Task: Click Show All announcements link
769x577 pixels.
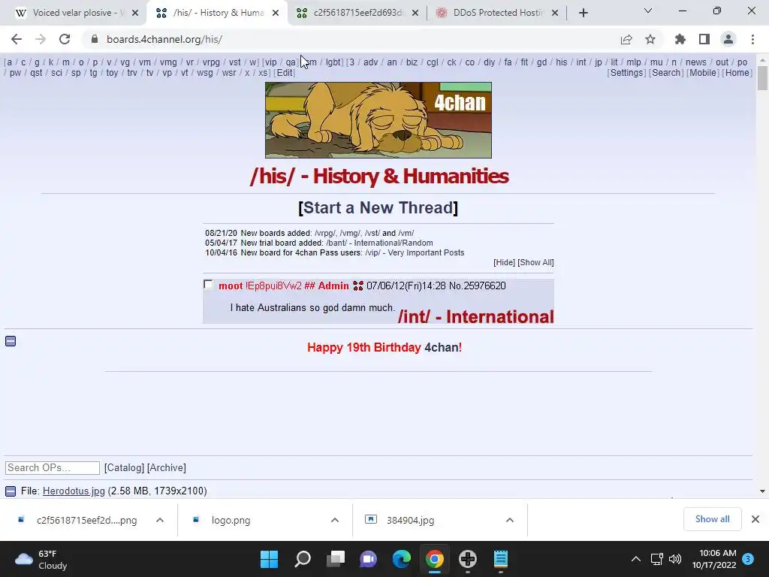Action: click(x=535, y=262)
